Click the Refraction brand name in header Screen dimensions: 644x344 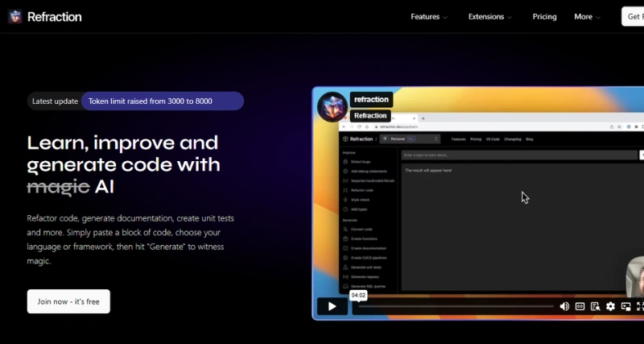(x=54, y=17)
